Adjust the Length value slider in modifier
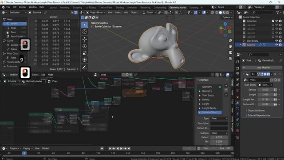Image resolution: width=284 pixels, height=160 pixels. [265, 95]
